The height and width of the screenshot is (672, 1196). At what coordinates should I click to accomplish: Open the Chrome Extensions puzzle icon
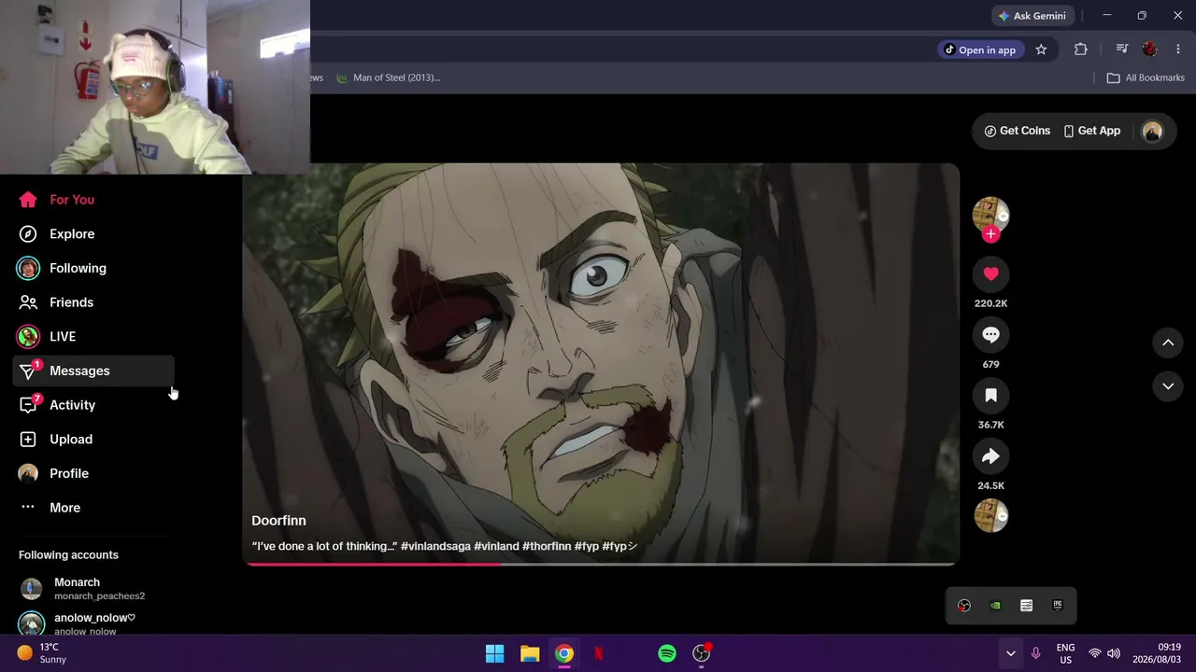pyautogui.click(x=1081, y=50)
